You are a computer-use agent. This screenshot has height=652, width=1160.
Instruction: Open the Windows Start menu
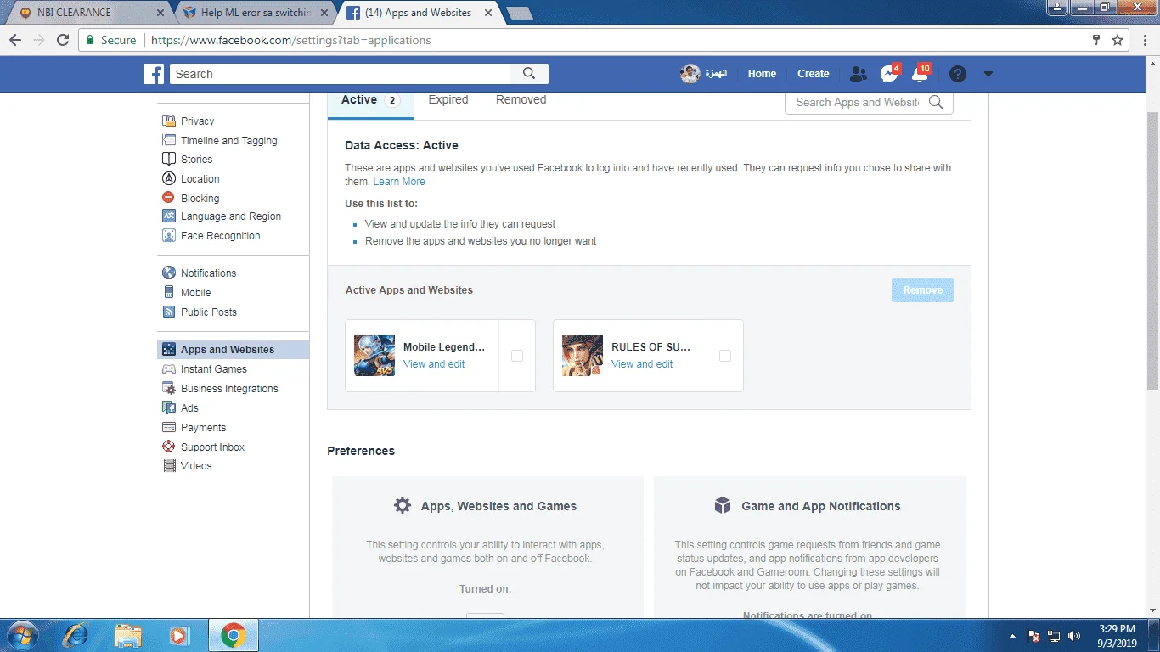click(x=21, y=635)
